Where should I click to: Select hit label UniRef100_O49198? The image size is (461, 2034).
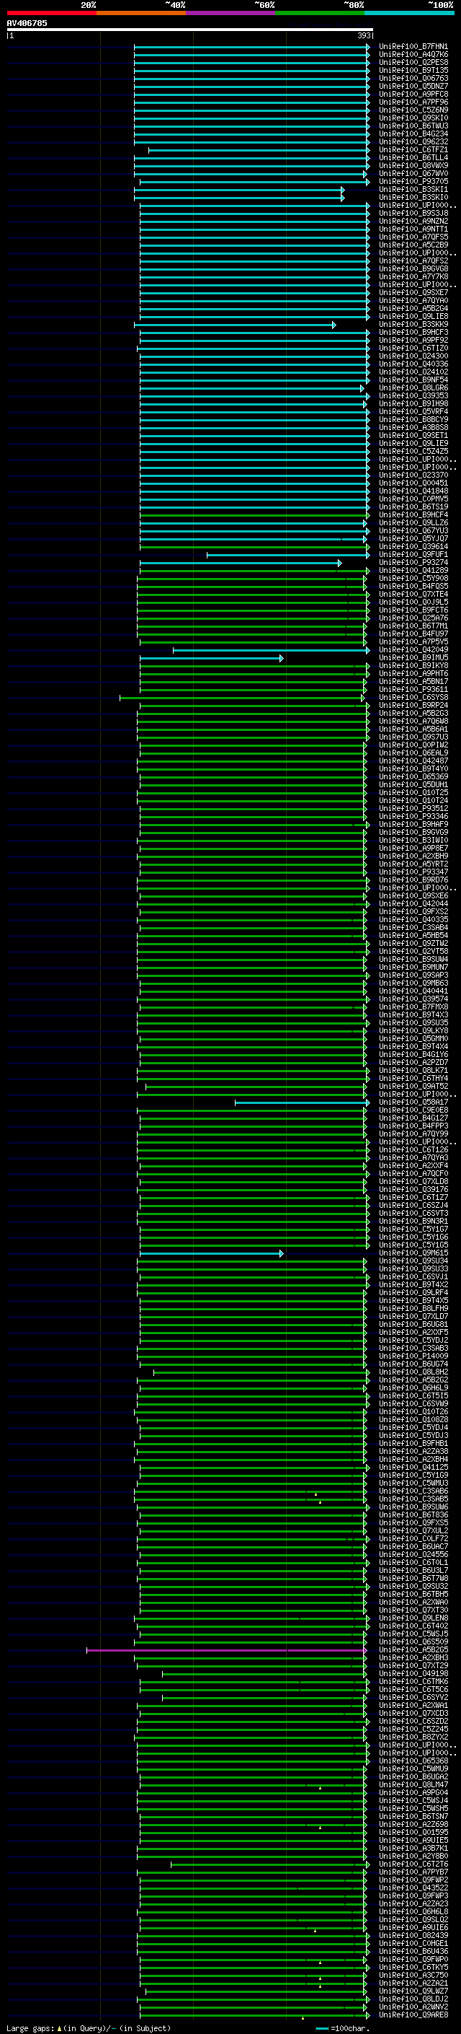pyautogui.click(x=413, y=1674)
